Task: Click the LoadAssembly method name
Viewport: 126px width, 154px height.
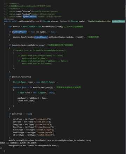Action: pos(24,21)
